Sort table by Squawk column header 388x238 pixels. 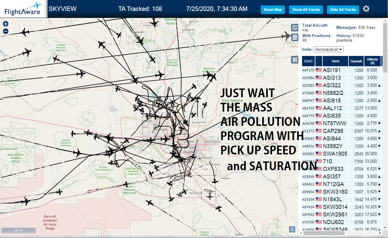(x=356, y=61)
